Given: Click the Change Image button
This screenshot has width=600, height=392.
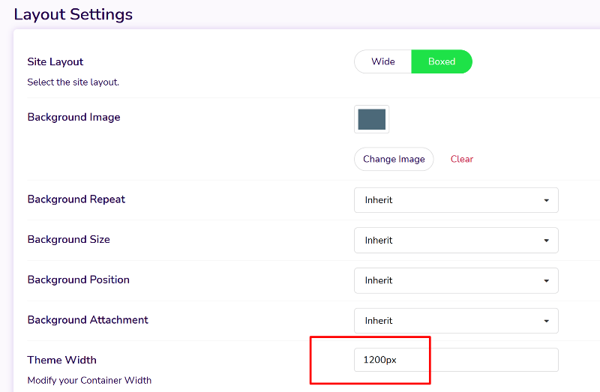Looking at the screenshot, I should pos(394,159).
